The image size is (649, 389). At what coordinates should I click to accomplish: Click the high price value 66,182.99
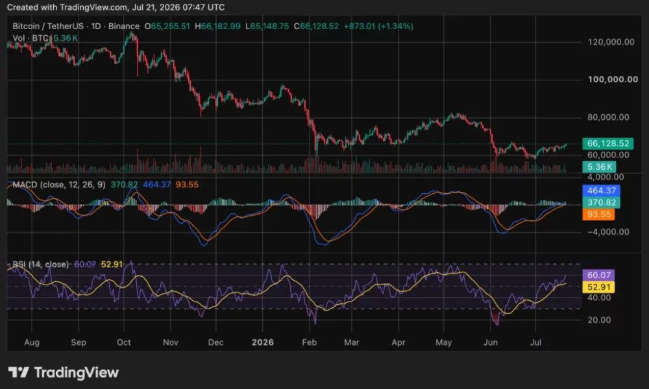point(220,26)
